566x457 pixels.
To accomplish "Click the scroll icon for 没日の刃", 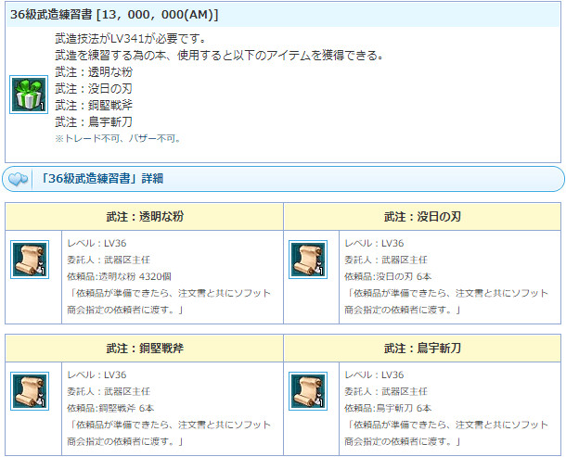I will pyautogui.click(x=308, y=260).
